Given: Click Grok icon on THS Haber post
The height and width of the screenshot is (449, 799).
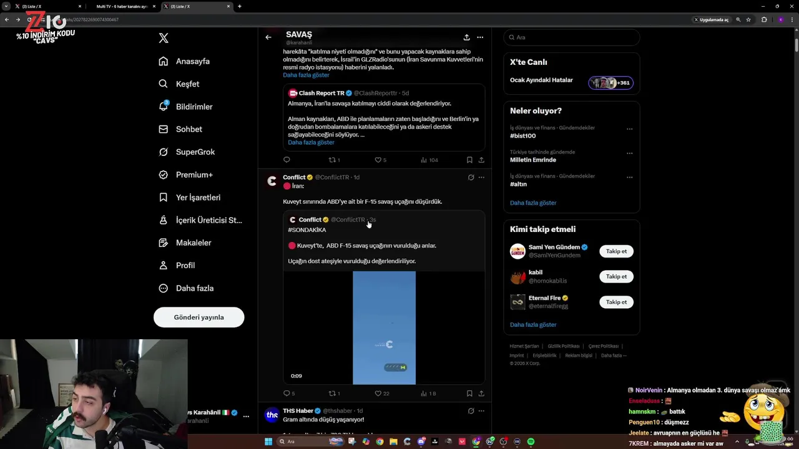Looking at the screenshot, I should click(x=471, y=411).
